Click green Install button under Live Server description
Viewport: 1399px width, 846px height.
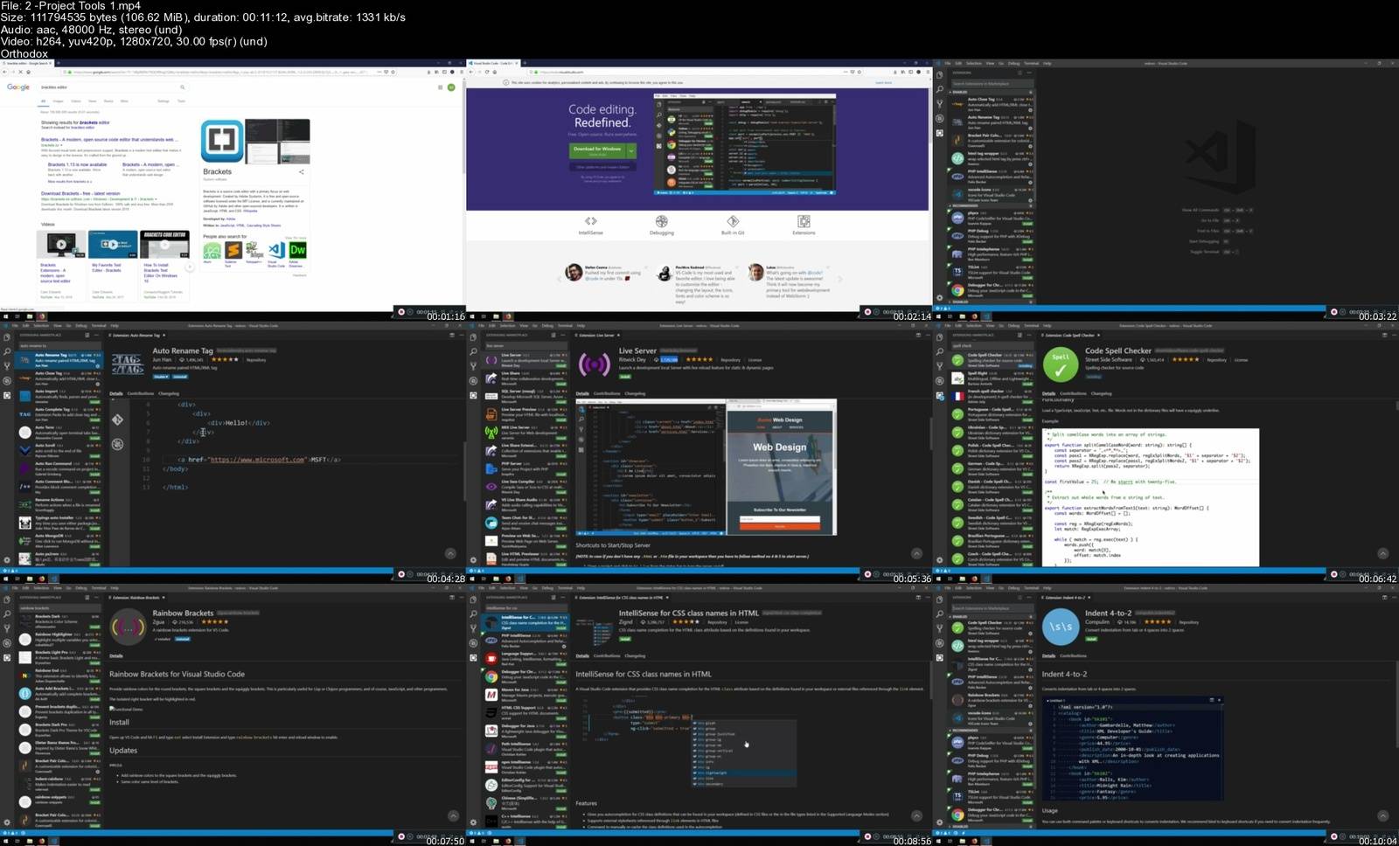(624, 376)
